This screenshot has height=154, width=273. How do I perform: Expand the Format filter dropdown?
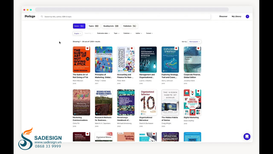[149, 33]
